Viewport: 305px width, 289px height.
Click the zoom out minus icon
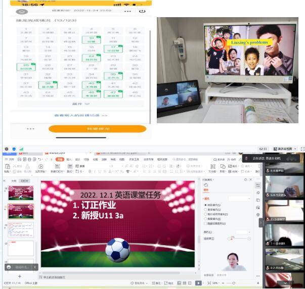pyautogui.click(x=223, y=283)
